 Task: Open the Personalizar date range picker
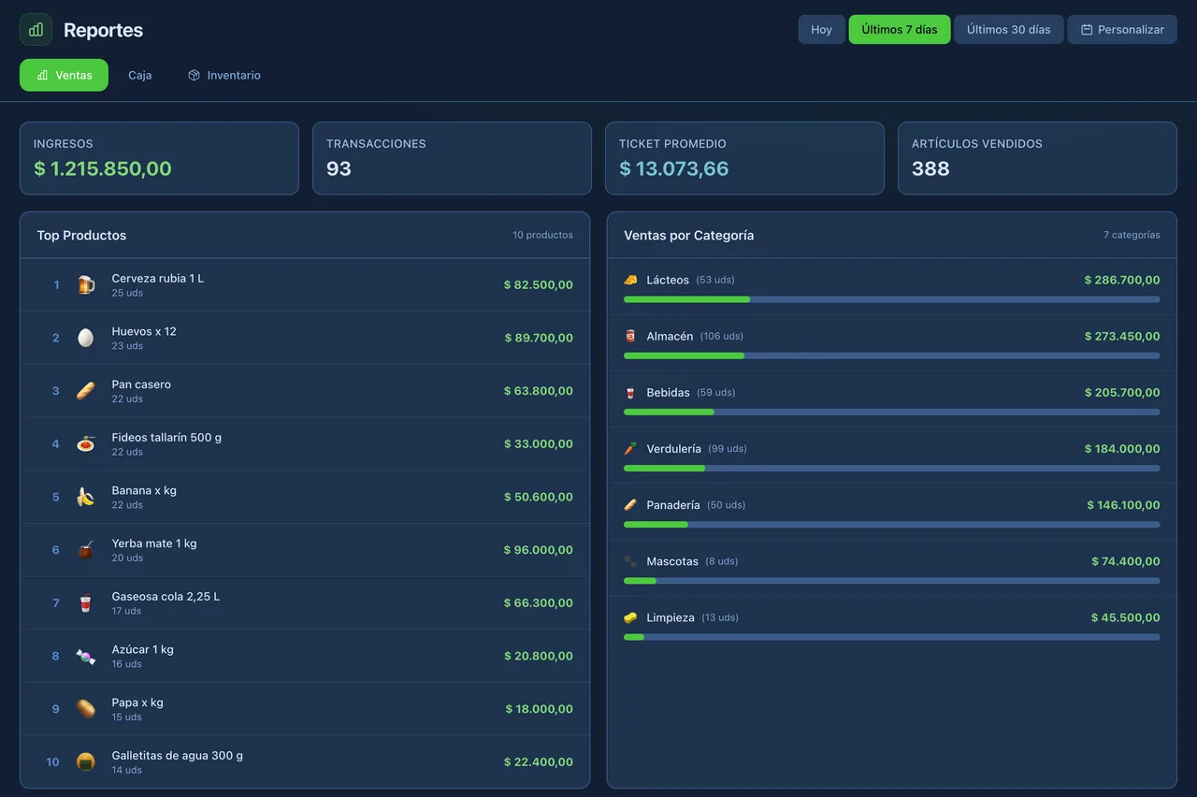[x=1122, y=29]
